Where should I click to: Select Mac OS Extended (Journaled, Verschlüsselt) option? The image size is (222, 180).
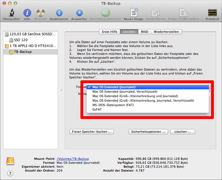(x=125, y=92)
